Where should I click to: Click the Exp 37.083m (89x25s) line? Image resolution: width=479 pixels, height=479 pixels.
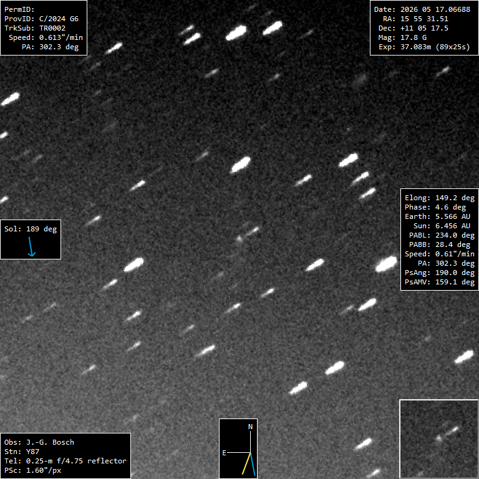point(424,47)
